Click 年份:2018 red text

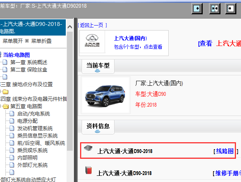[x=146, y=105]
